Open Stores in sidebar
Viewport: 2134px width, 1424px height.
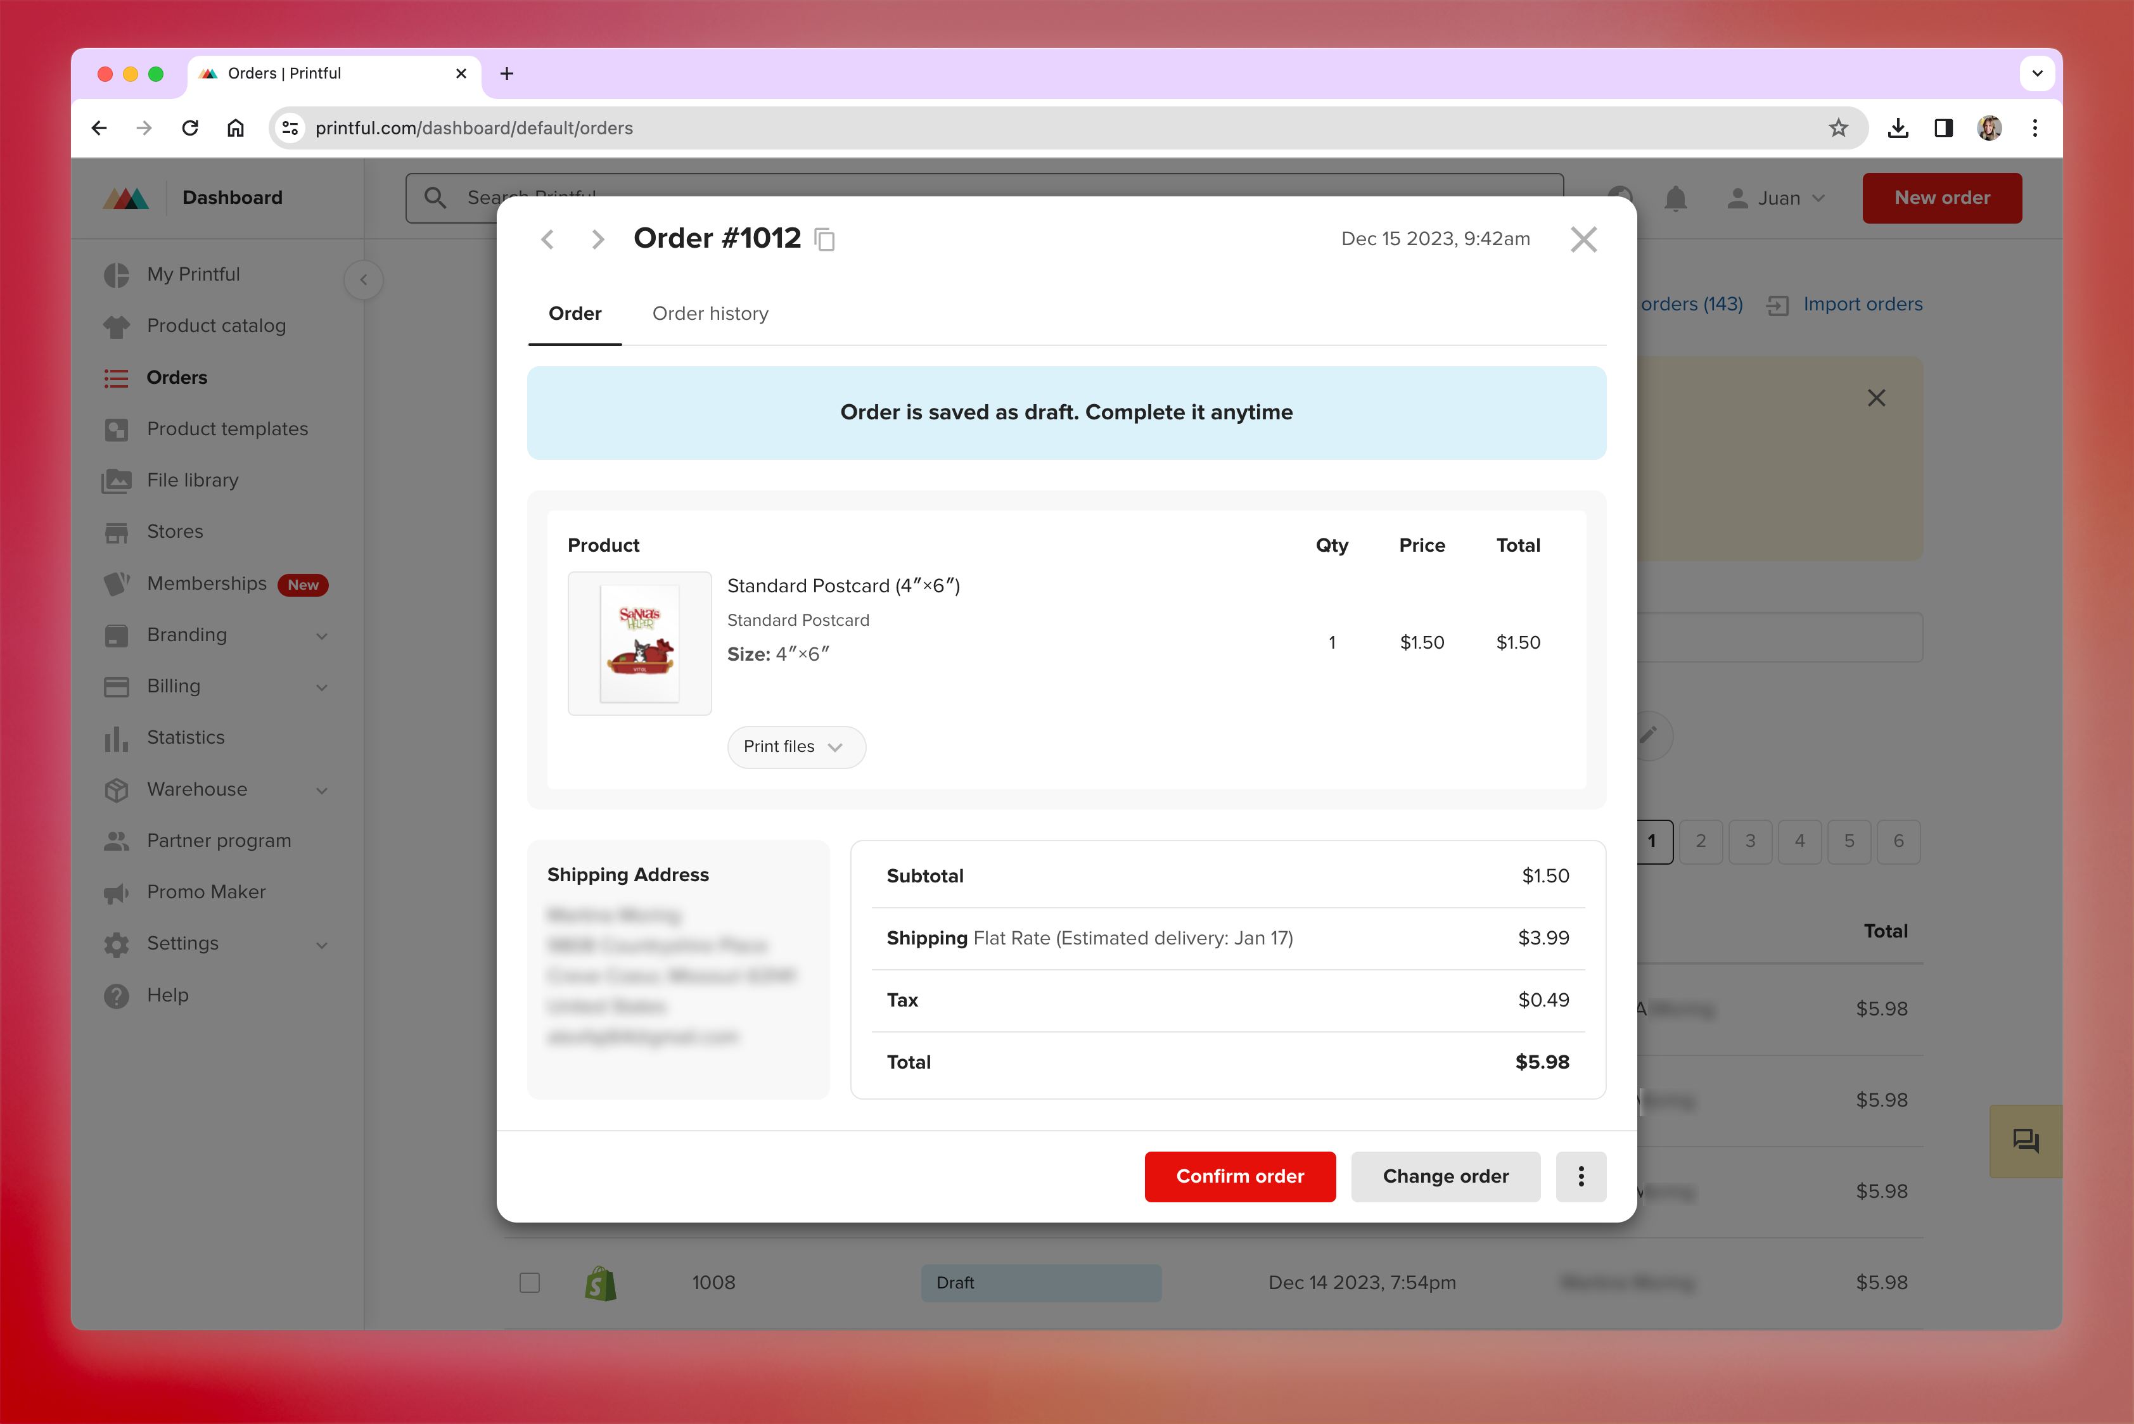tap(174, 531)
